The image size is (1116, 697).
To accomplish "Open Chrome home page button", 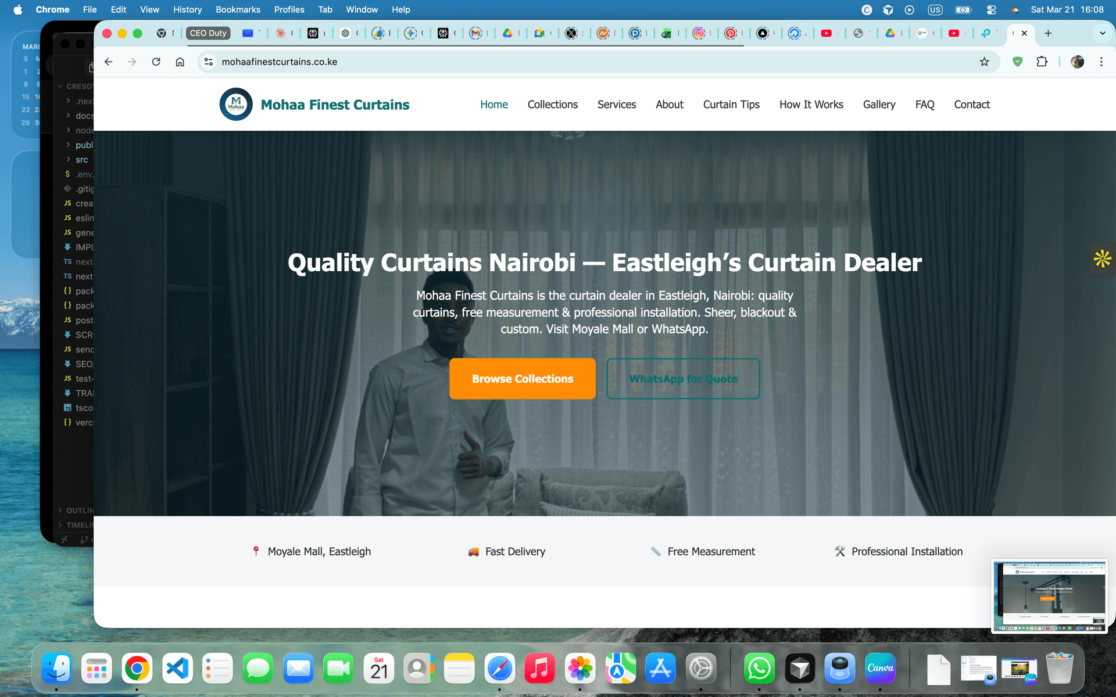I will coord(180,62).
